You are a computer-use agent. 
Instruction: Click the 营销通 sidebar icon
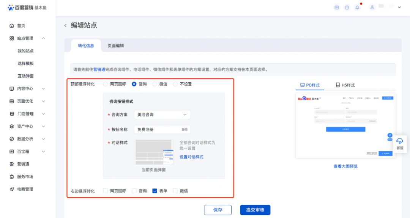(11, 164)
